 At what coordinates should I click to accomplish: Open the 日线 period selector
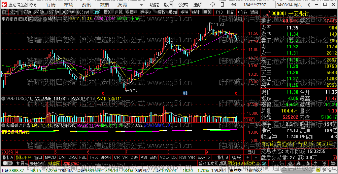tap(251, 152)
